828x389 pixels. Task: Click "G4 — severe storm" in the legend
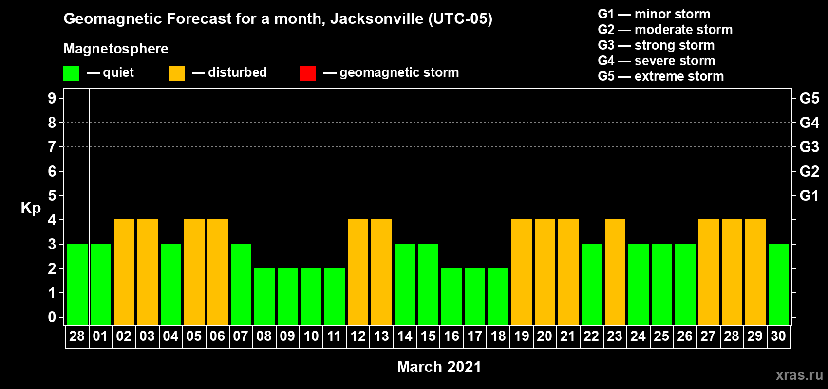[656, 61]
